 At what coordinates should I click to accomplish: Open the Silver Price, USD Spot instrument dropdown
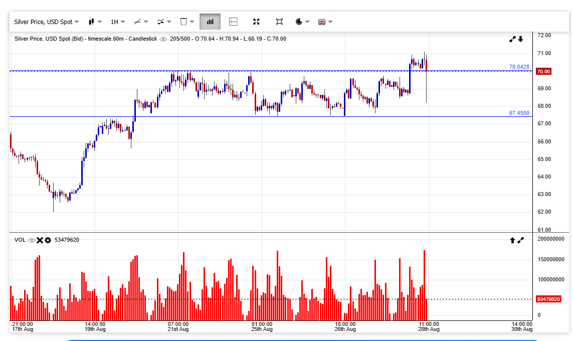click(x=47, y=22)
